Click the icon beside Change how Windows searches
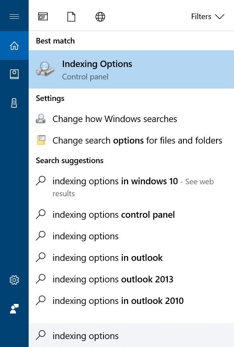 pos(41,118)
